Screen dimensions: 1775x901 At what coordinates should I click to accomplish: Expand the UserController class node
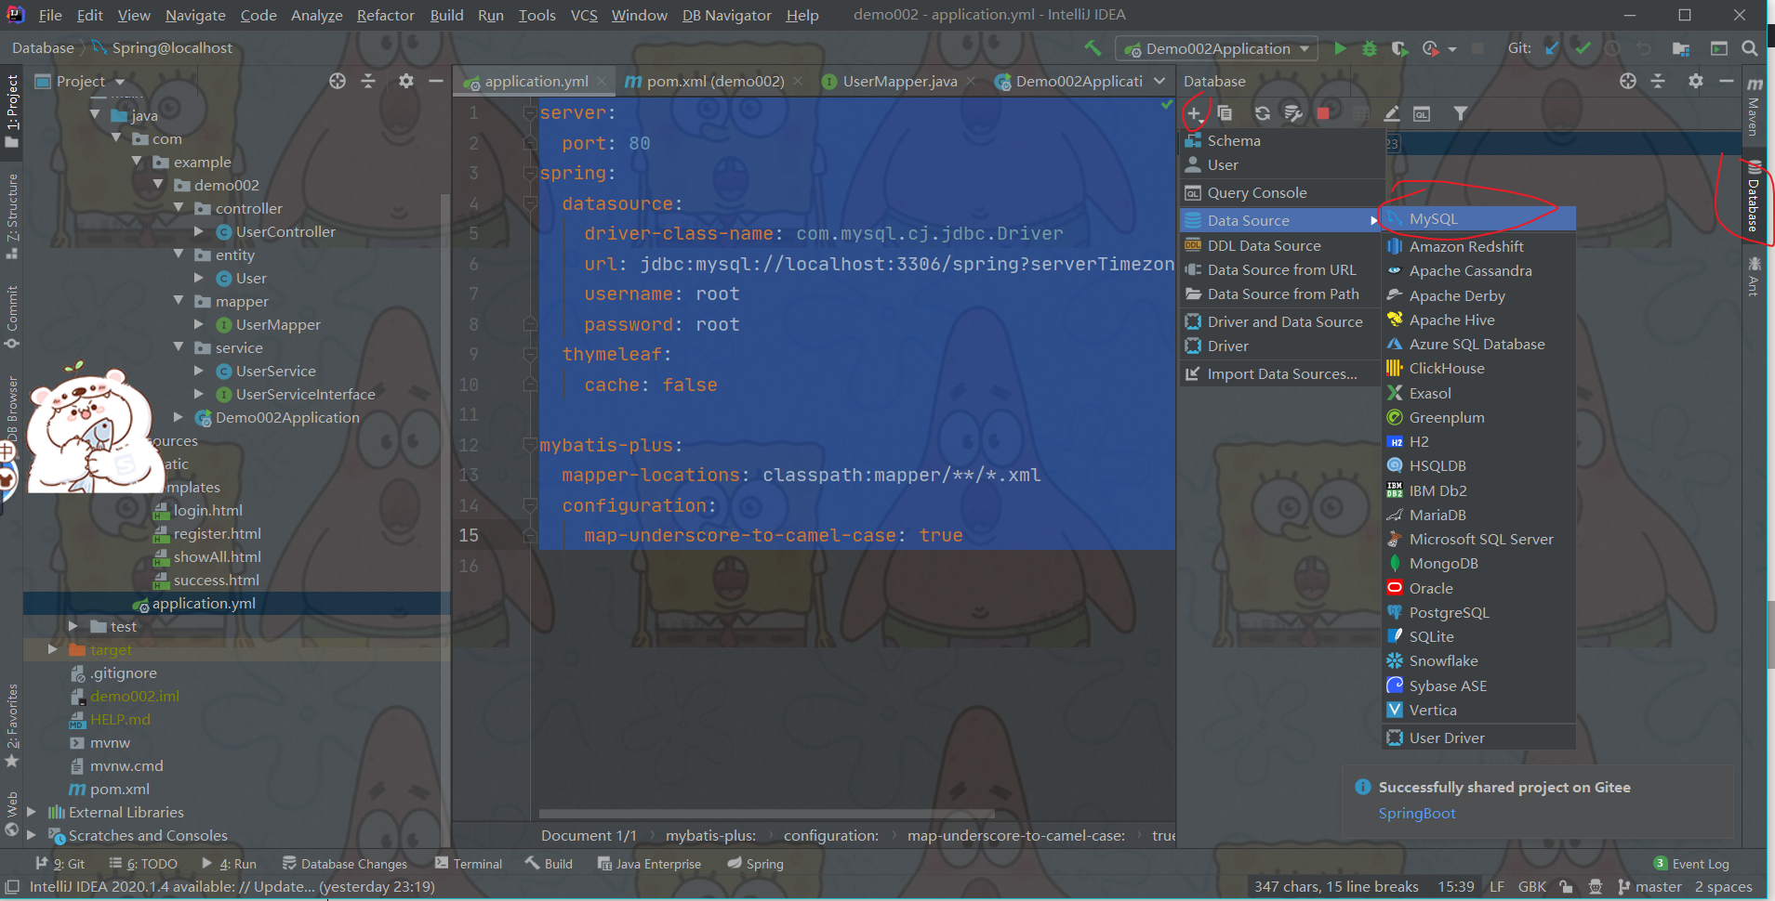pos(199,231)
